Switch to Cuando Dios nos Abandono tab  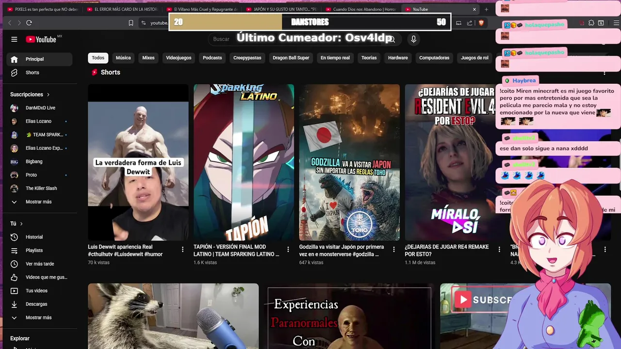tap(361, 9)
